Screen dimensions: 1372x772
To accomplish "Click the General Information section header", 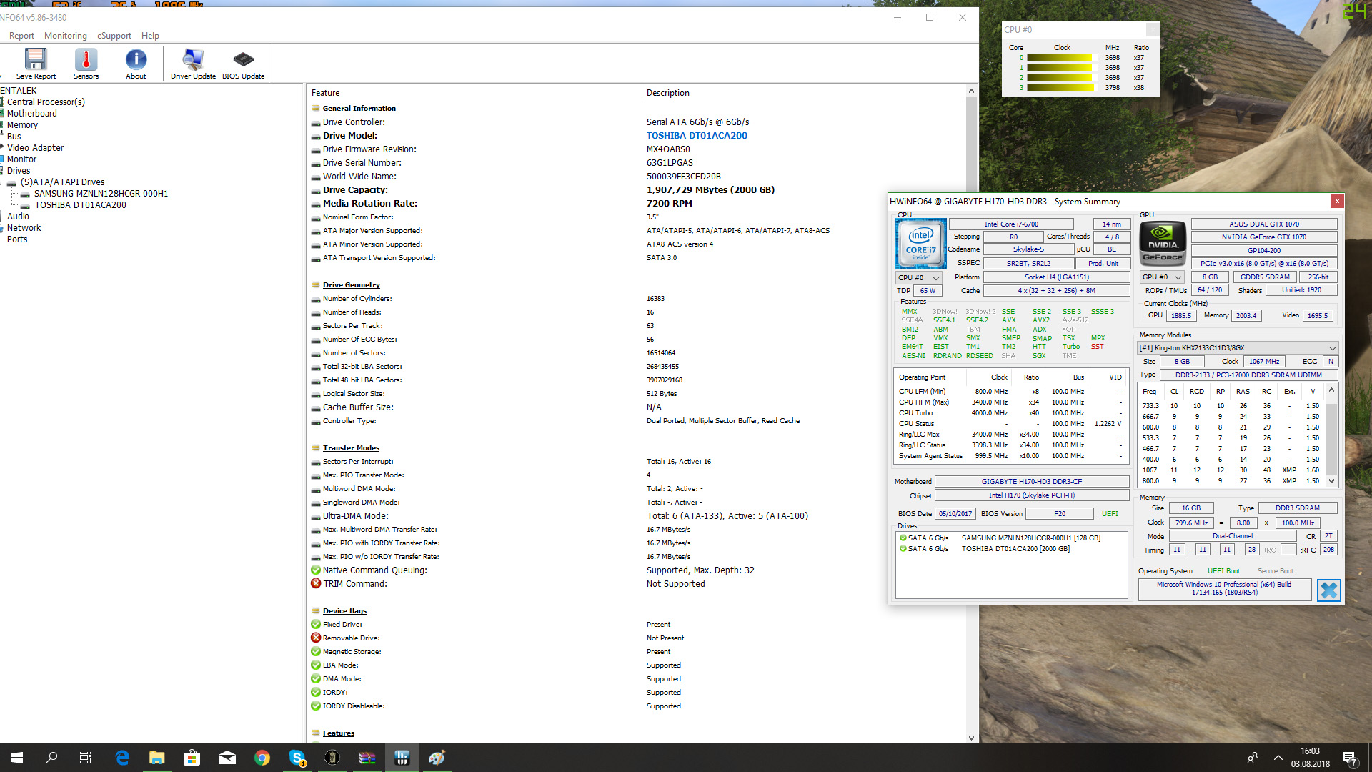I will click(359, 109).
